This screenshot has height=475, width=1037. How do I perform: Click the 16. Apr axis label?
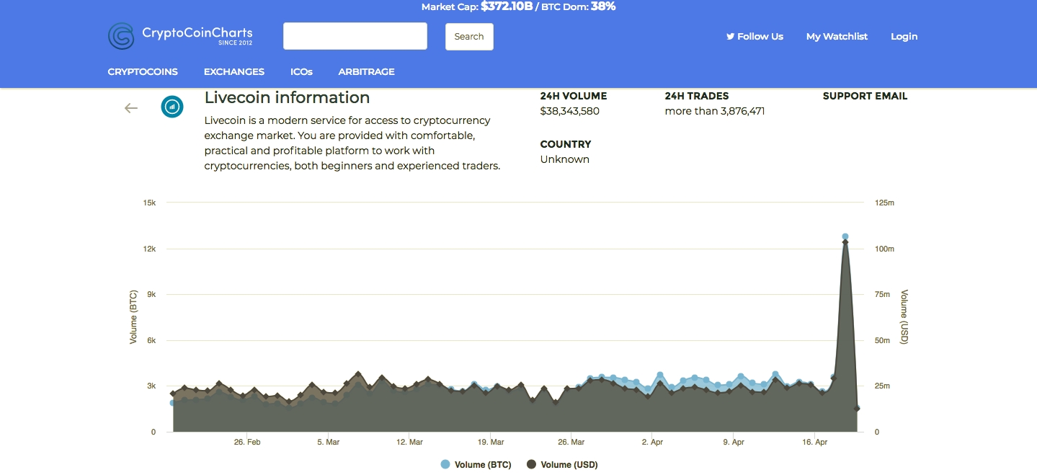tap(814, 442)
